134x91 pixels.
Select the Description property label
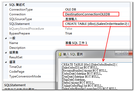(x=17, y=48)
